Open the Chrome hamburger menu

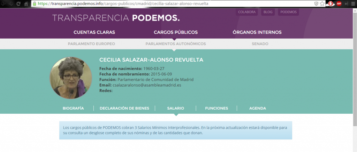pyautogui.click(x=353, y=3)
